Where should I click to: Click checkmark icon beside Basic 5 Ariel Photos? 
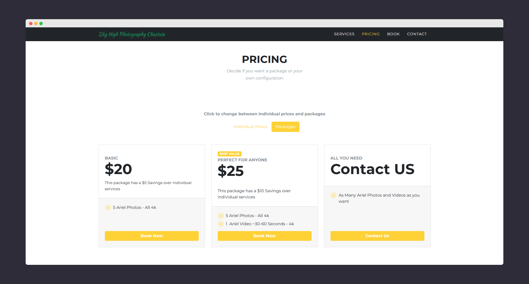[108, 208]
